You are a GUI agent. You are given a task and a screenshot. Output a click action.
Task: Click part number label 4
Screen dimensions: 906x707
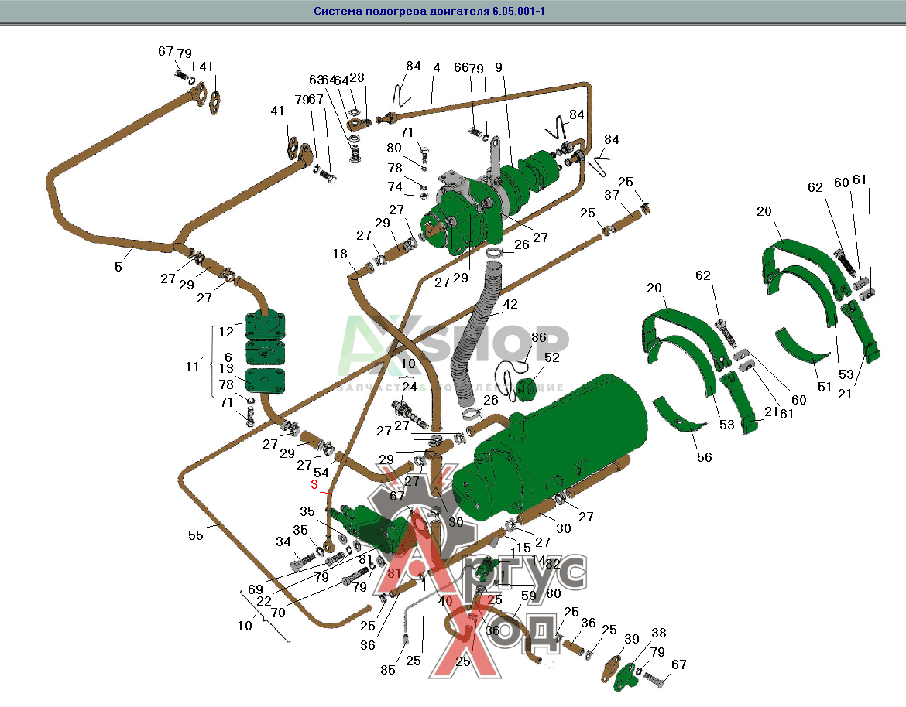coord(437,67)
